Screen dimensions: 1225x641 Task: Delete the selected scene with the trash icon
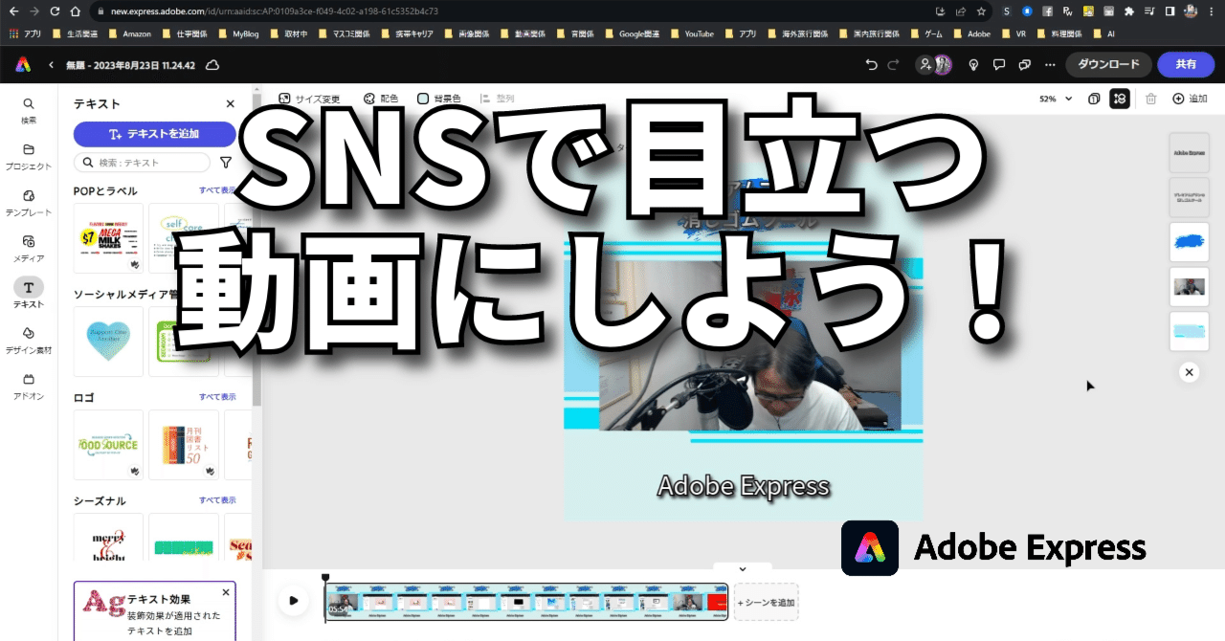1151,98
